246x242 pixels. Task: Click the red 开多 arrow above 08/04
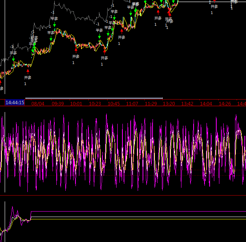[28, 71]
